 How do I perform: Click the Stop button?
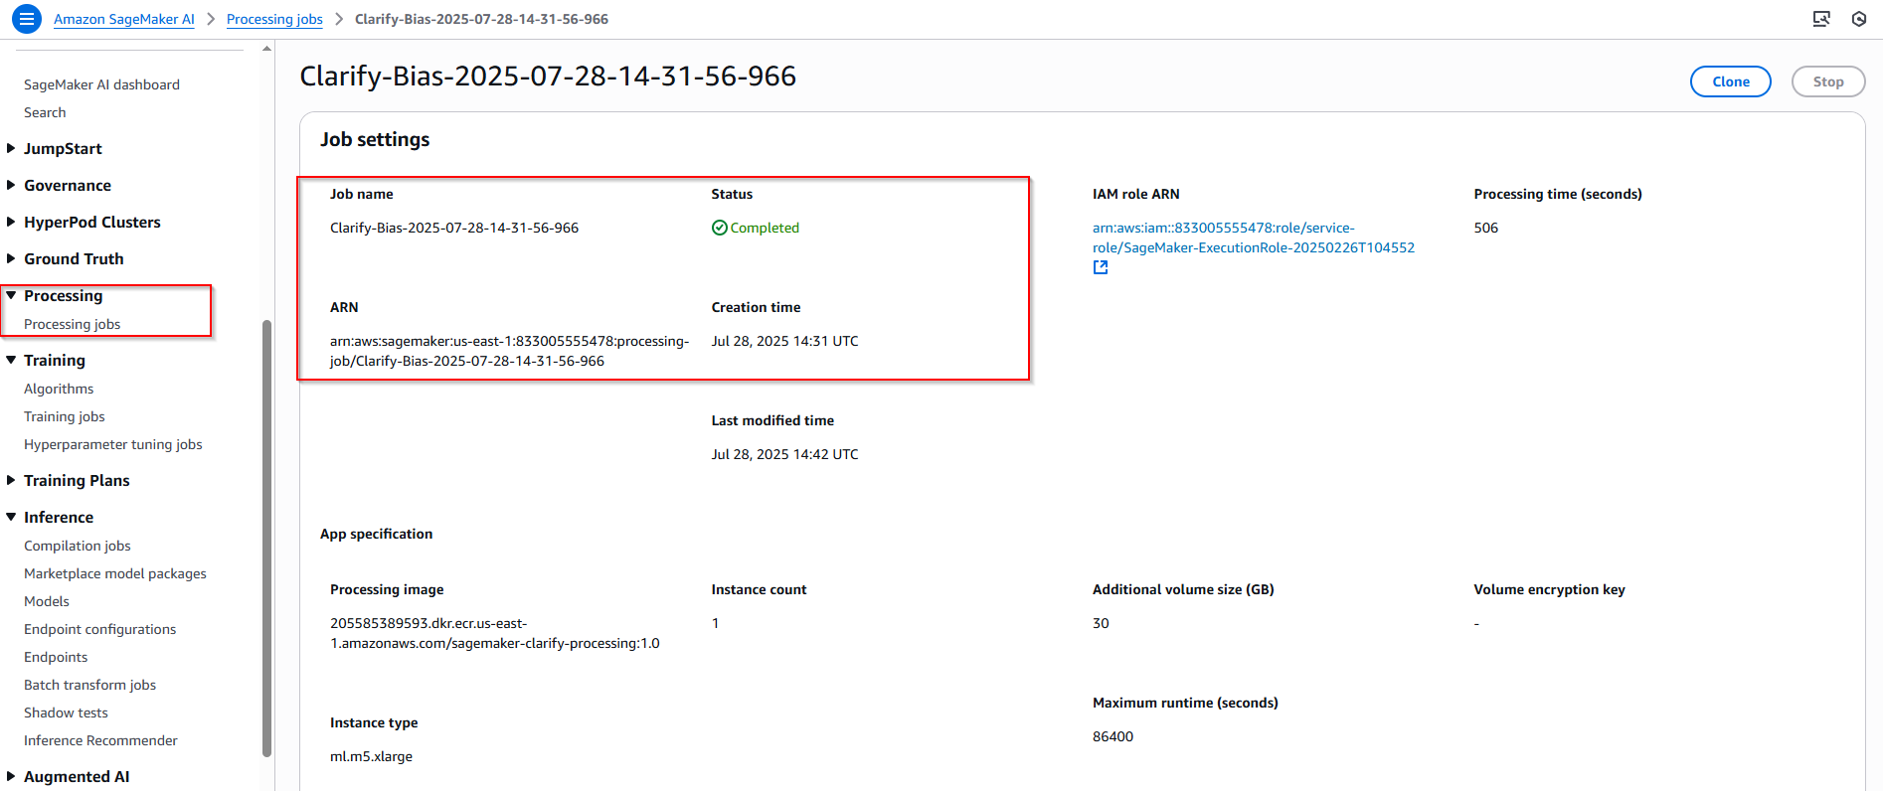coord(1827,81)
